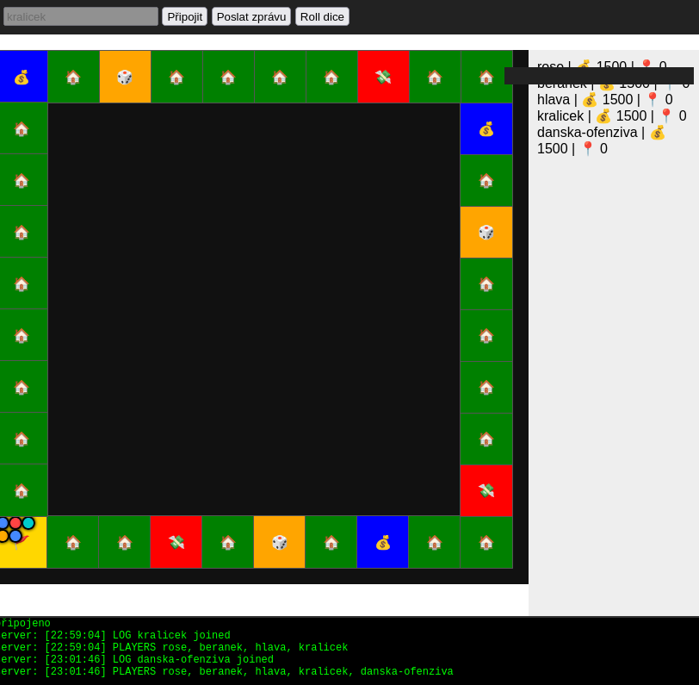Click the yellow start tile with flag
This screenshot has width=699, height=685.
point(26,551)
